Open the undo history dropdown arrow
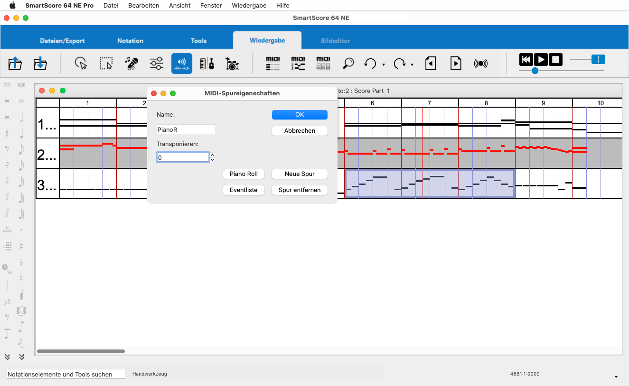Image resolution: width=629 pixels, height=386 pixels. [384, 64]
